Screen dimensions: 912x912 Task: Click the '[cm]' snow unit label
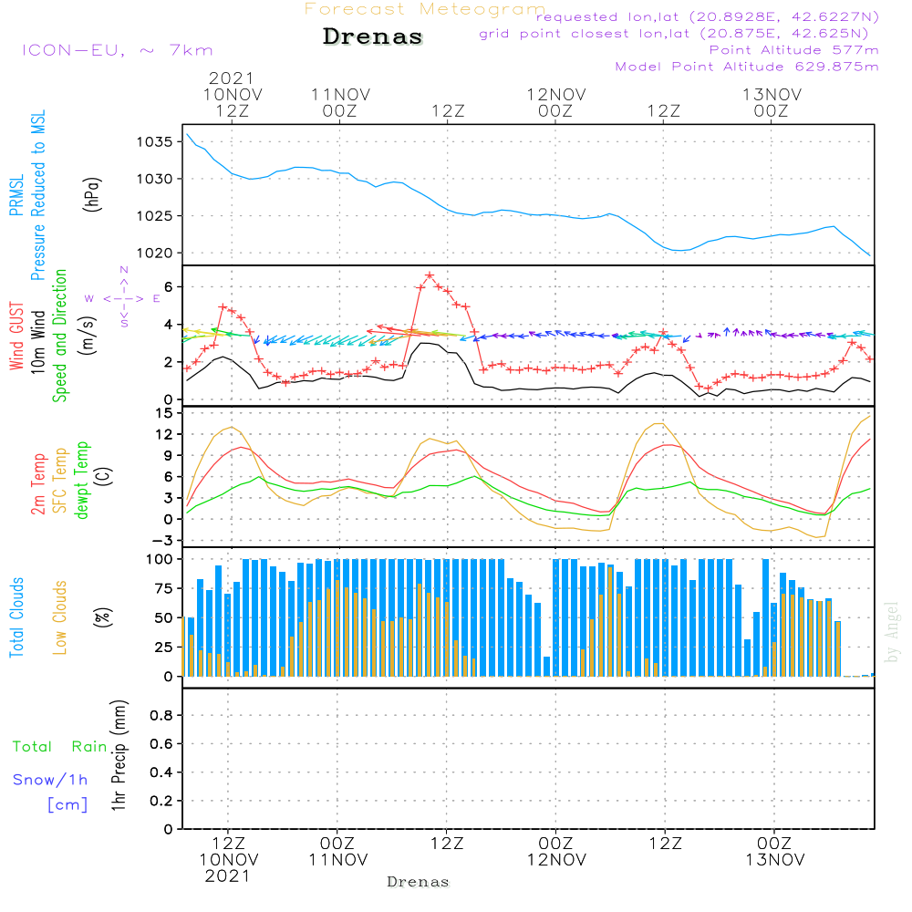(x=67, y=805)
